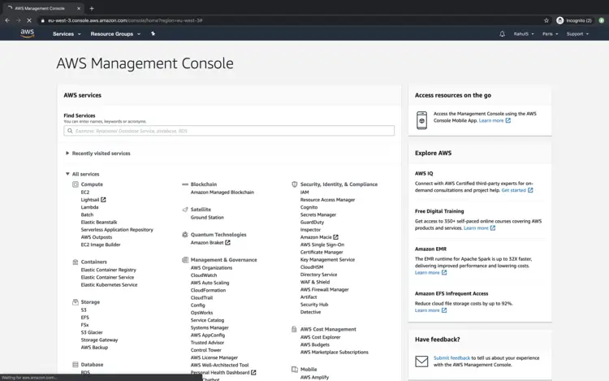Open the GuardDuty service

tap(312, 222)
